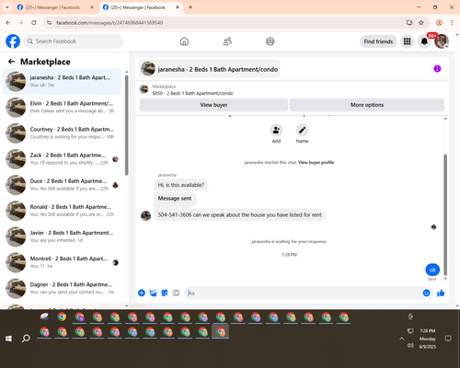Open Windows notification center icon
The image size is (460, 368).
(448, 339)
